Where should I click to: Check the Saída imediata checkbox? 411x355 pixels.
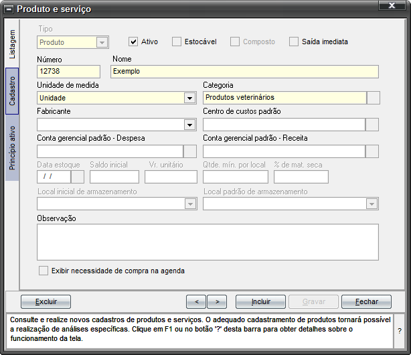click(x=294, y=42)
